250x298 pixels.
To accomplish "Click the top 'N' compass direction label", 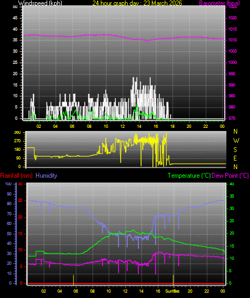I will click(x=236, y=132).
